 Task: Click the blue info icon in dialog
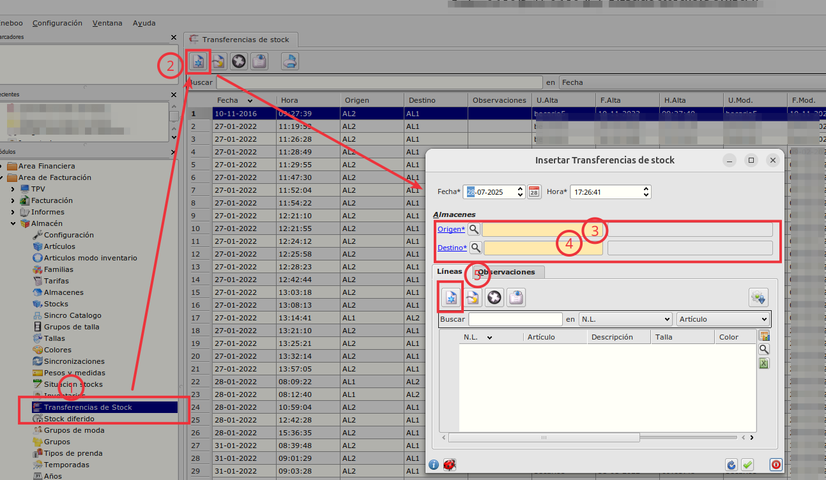434,465
